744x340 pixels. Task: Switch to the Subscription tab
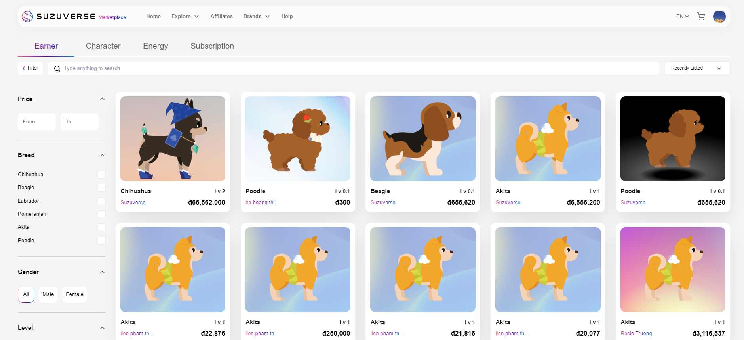[x=212, y=46]
